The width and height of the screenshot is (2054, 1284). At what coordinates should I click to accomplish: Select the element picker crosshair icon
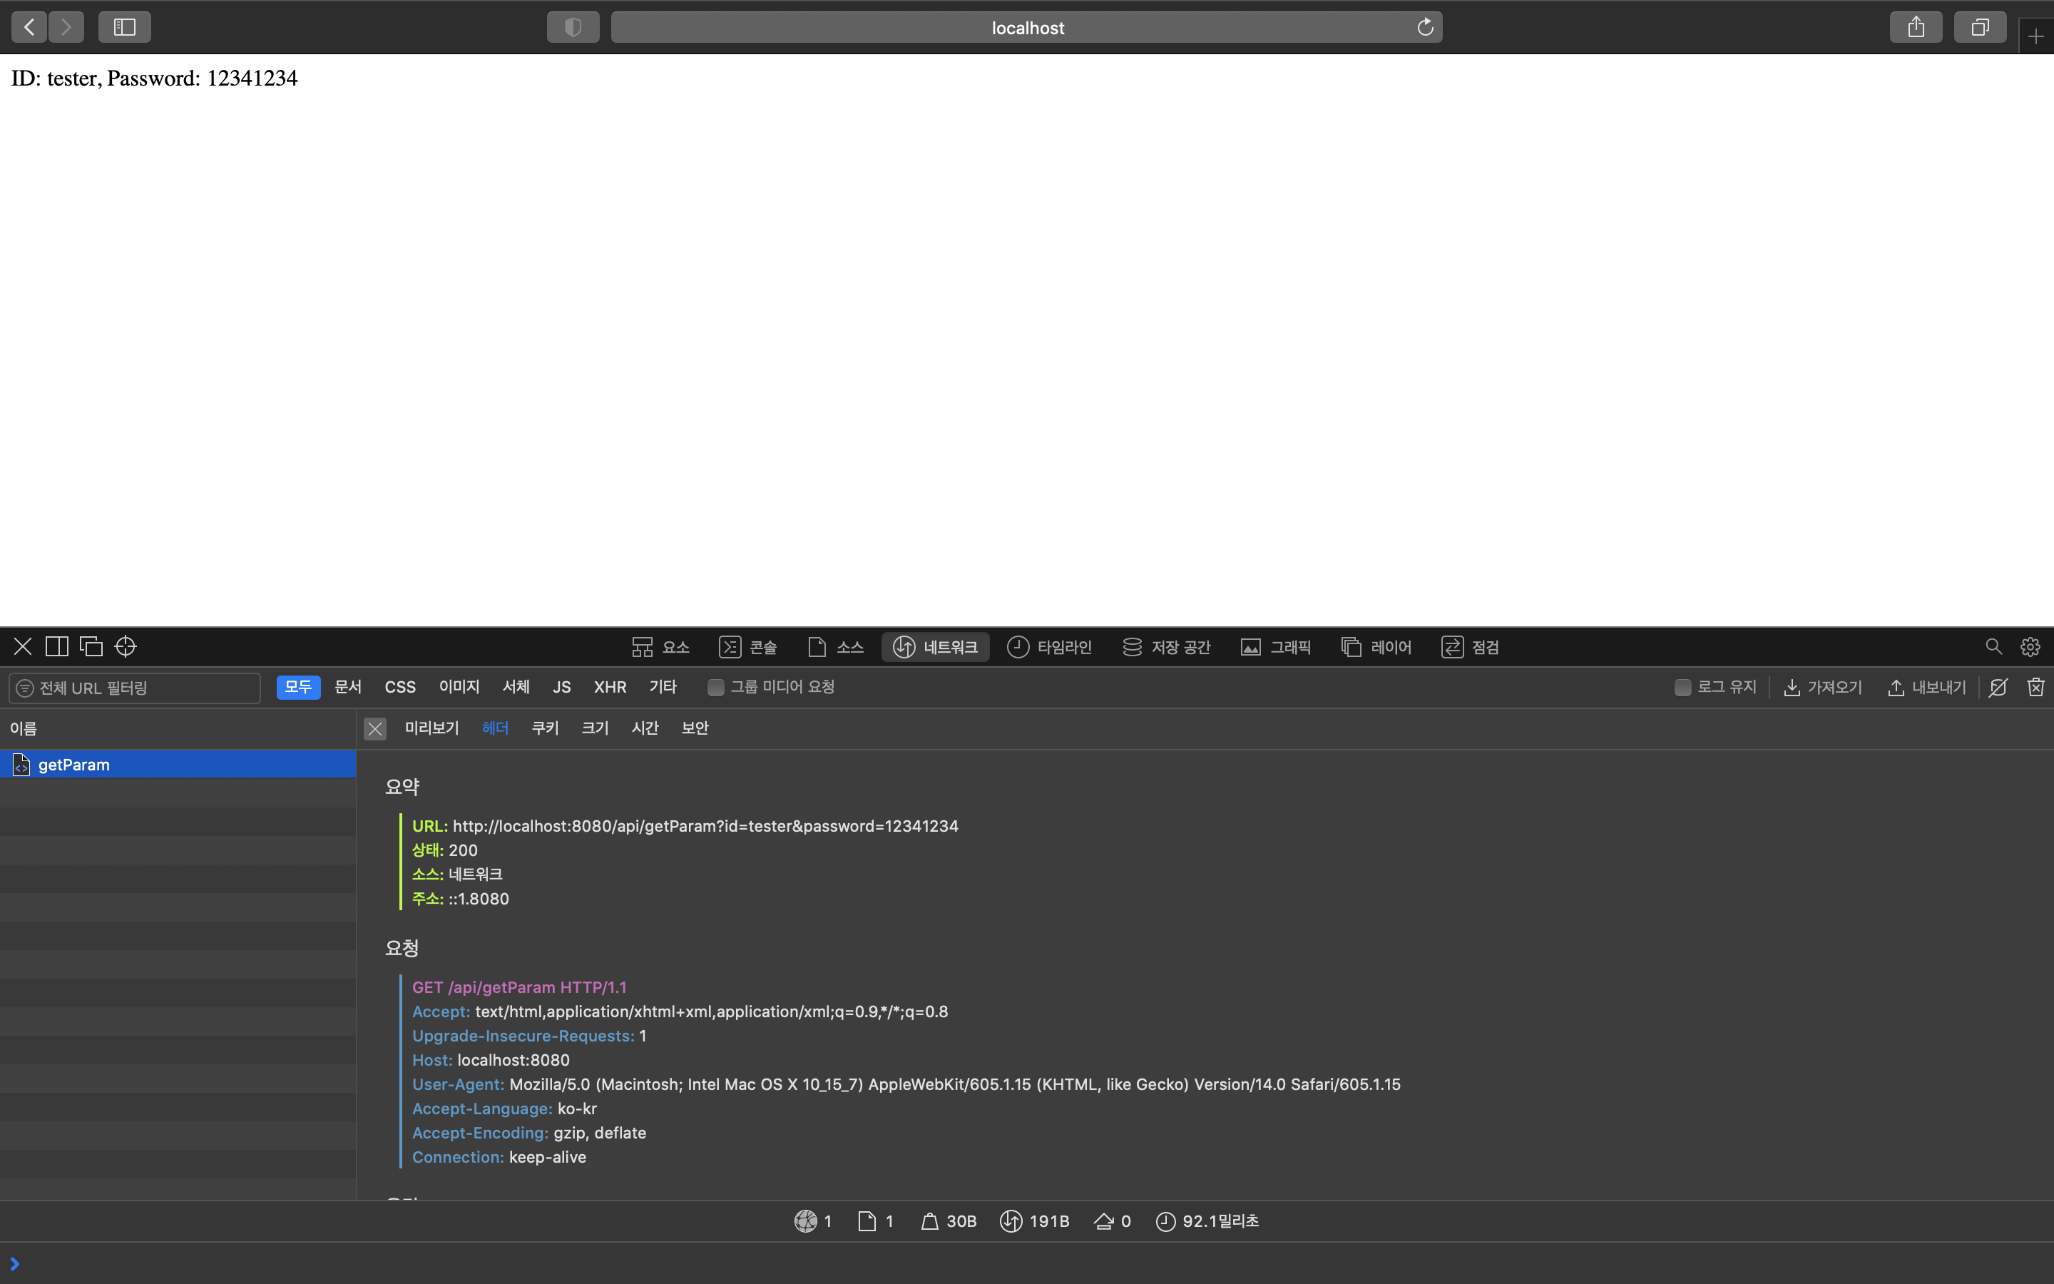pos(126,646)
